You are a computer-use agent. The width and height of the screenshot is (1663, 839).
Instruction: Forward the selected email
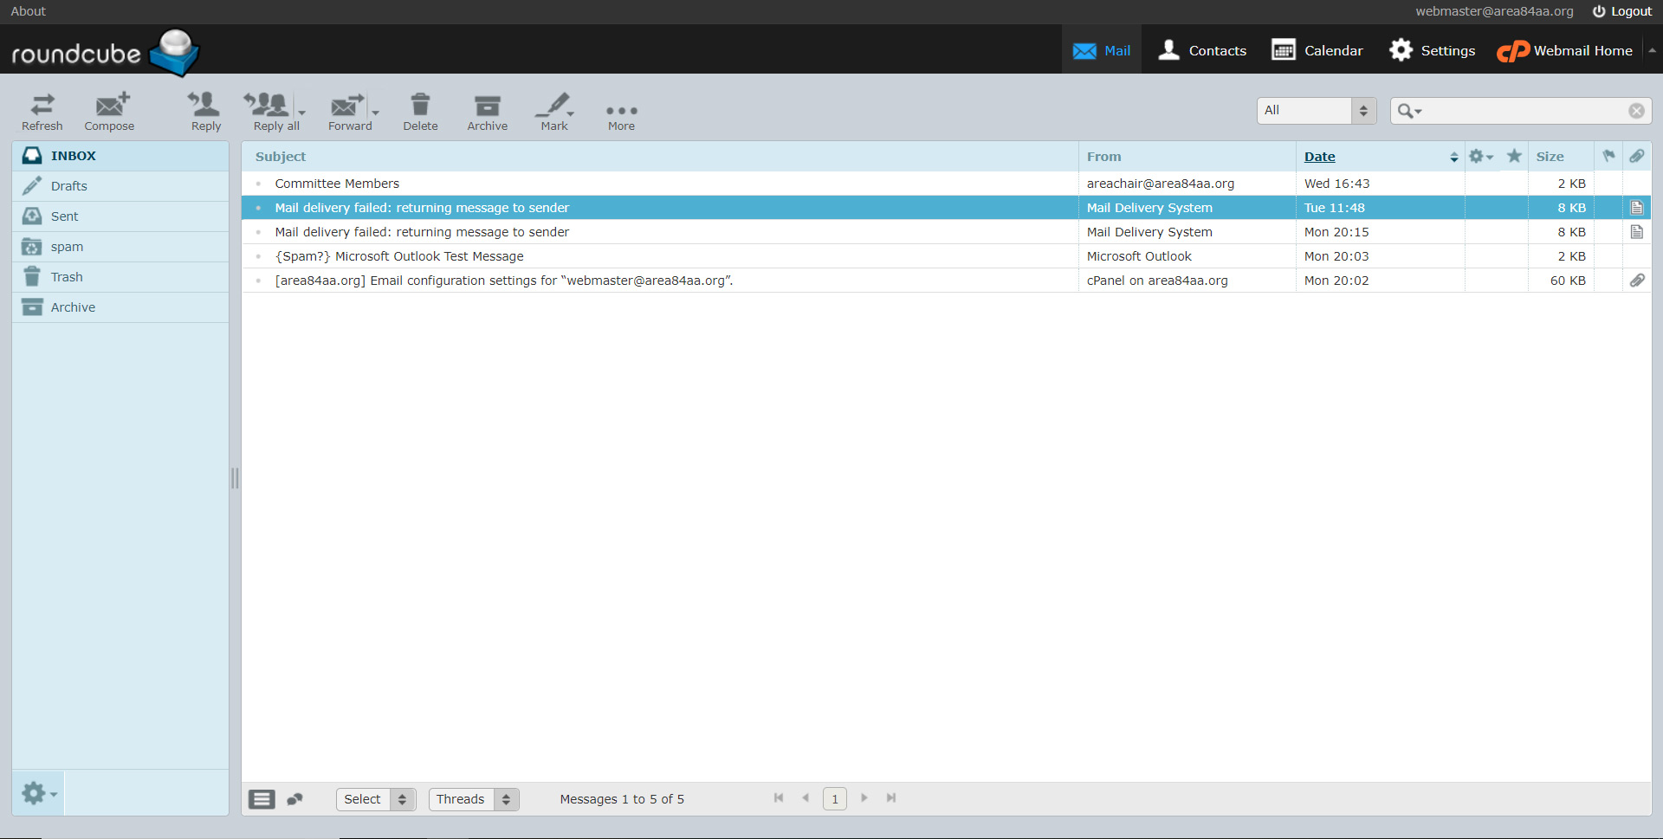[348, 112]
